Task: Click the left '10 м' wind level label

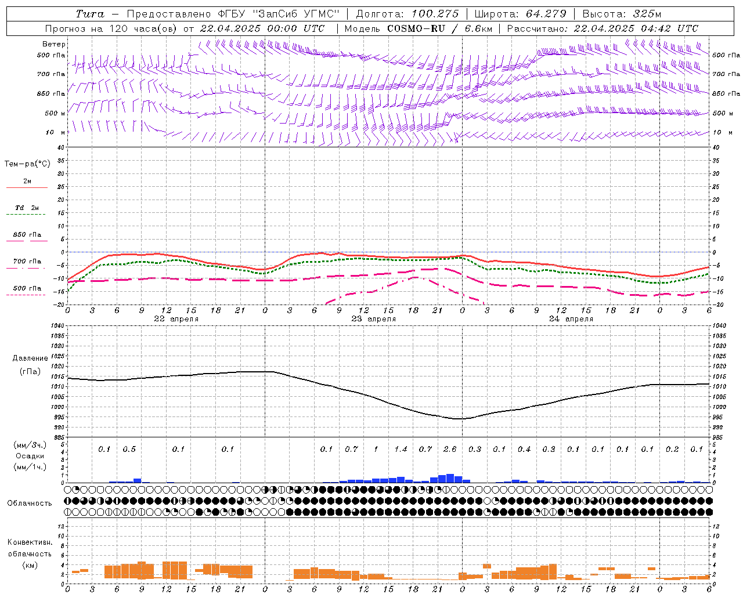Action: 56,132
